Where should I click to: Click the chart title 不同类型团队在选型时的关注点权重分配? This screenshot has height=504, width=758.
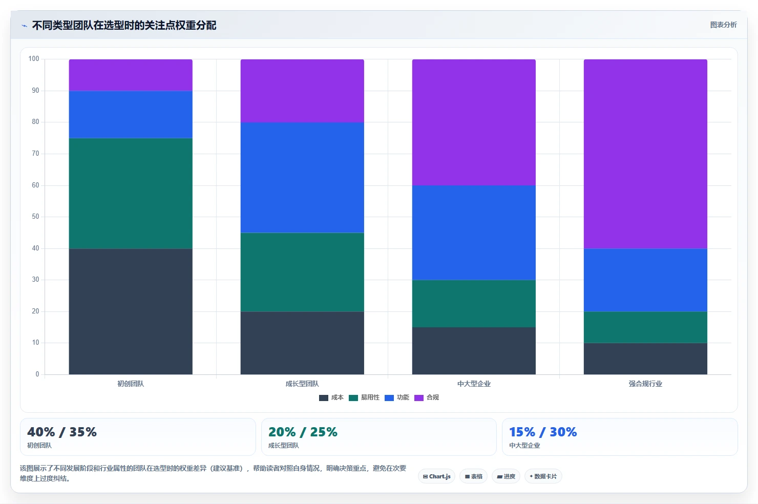[124, 26]
